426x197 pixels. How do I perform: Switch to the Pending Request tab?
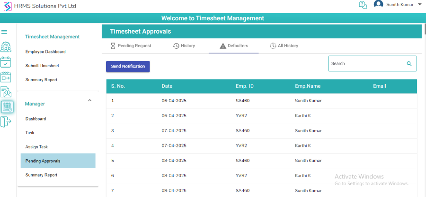(x=131, y=46)
